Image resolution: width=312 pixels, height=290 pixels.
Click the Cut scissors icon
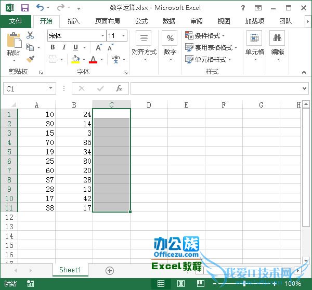(x=30, y=35)
